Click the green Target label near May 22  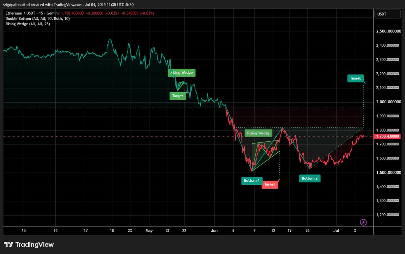178,96
